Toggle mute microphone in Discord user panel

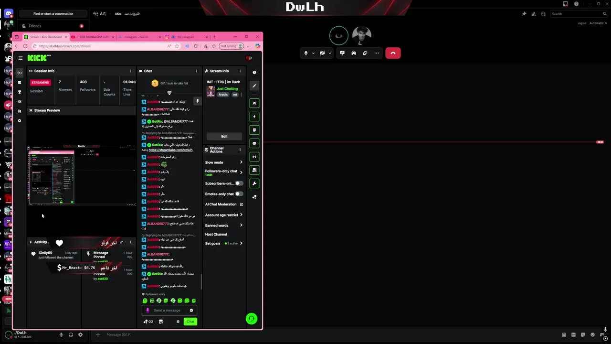[61, 335]
